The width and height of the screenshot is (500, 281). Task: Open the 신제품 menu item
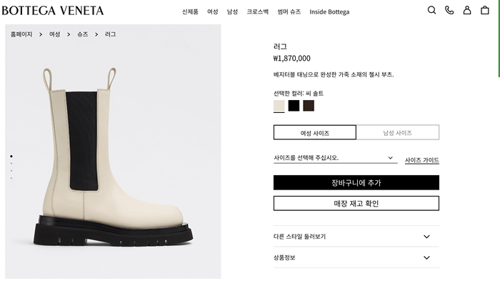click(190, 12)
